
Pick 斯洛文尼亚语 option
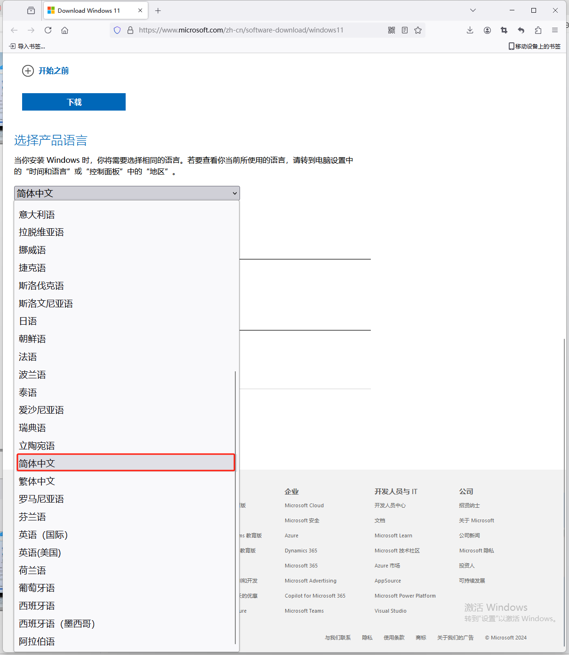pos(125,304)
